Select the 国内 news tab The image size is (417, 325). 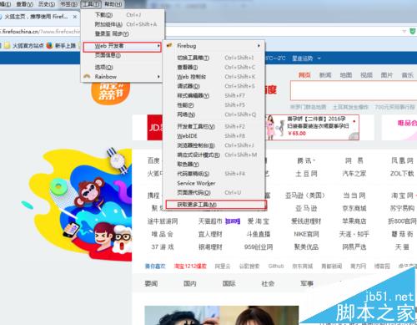point(190,284)
